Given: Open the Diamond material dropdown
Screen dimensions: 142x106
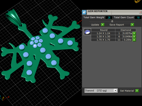Looking at the screenshot, I should tap(115, 90).
